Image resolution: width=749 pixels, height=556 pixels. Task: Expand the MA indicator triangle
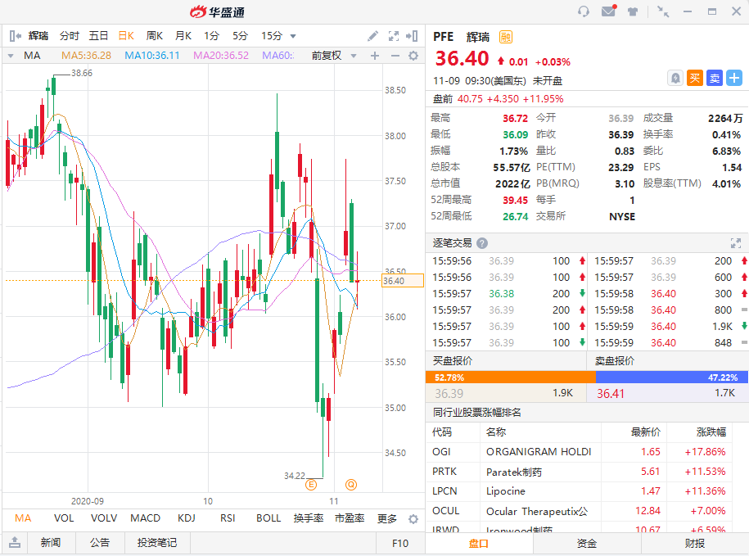click(x=11, y=56)
